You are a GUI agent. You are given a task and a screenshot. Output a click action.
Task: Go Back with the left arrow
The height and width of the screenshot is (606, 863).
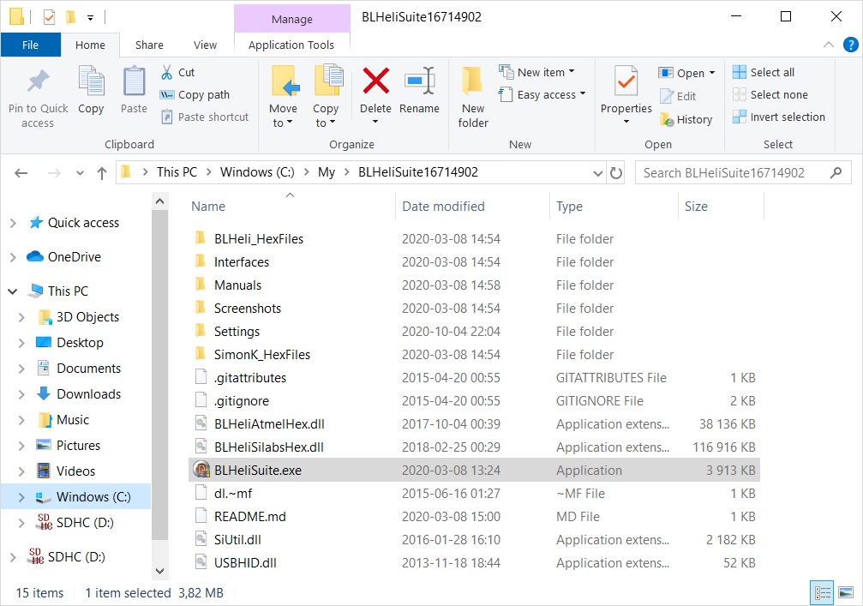point(21,173)
